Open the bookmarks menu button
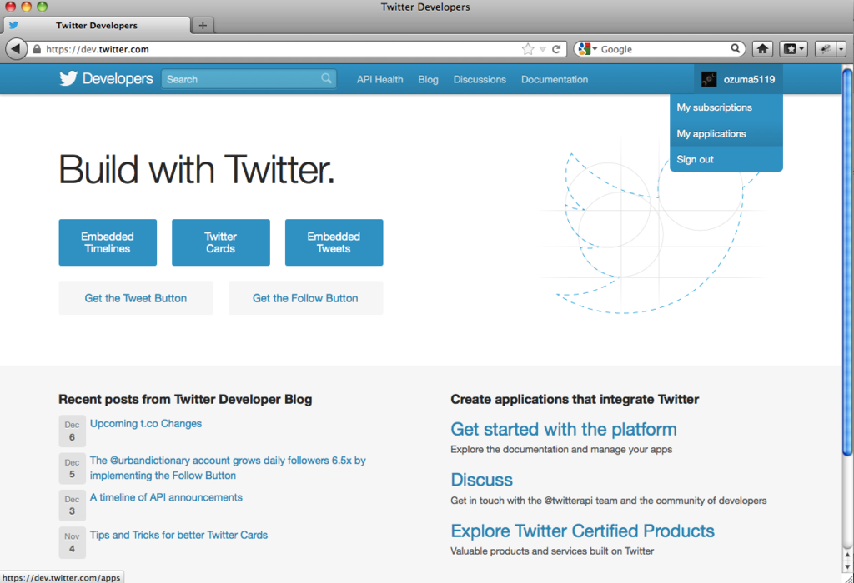 pyautogui.click(x=794, y=49)
